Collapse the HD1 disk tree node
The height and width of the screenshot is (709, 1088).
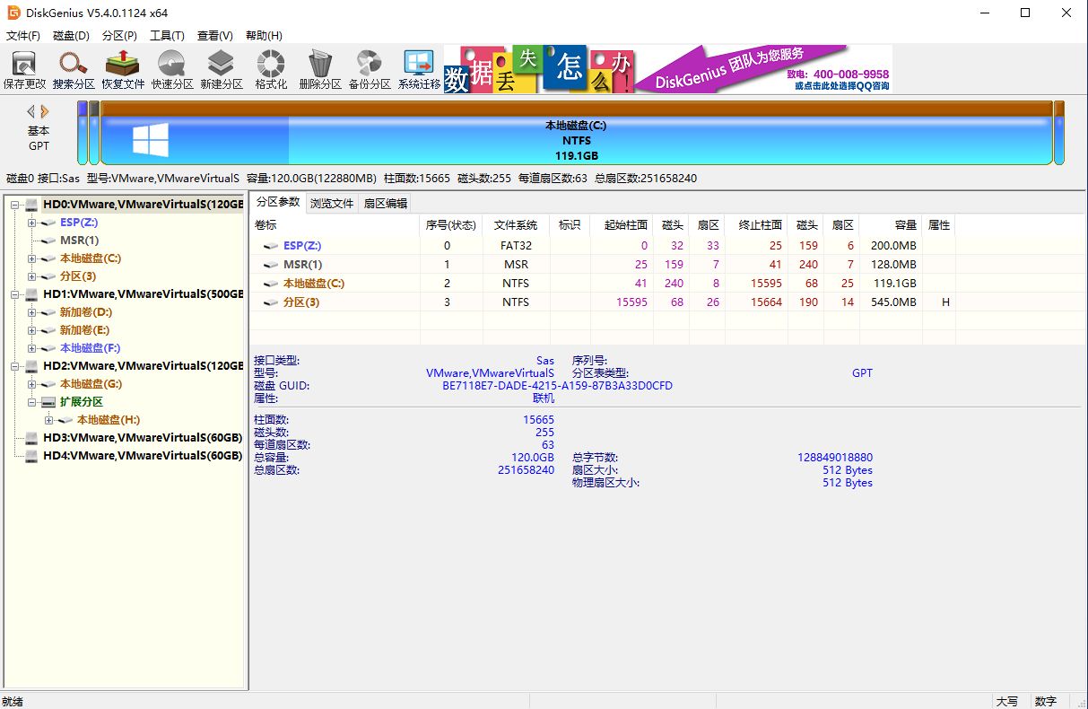point(15,294)
